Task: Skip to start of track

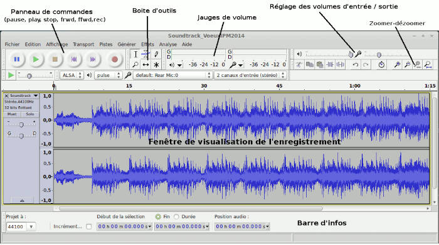Action: [74, 59]
